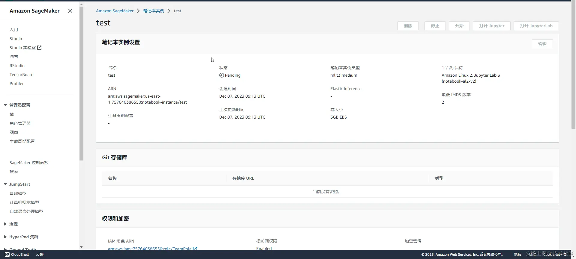Click the Pending status clock icon

point(221,75)
